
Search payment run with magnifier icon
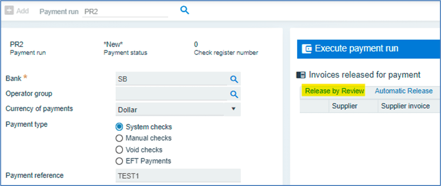click(185, 10)
